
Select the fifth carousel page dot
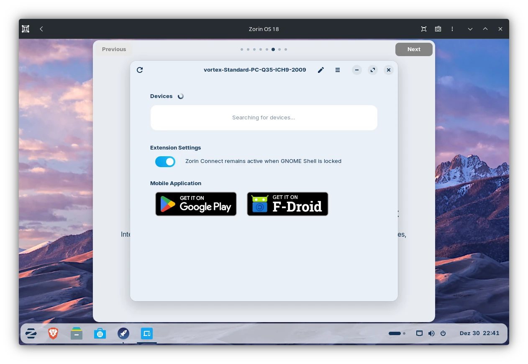[x=267, y=49]
